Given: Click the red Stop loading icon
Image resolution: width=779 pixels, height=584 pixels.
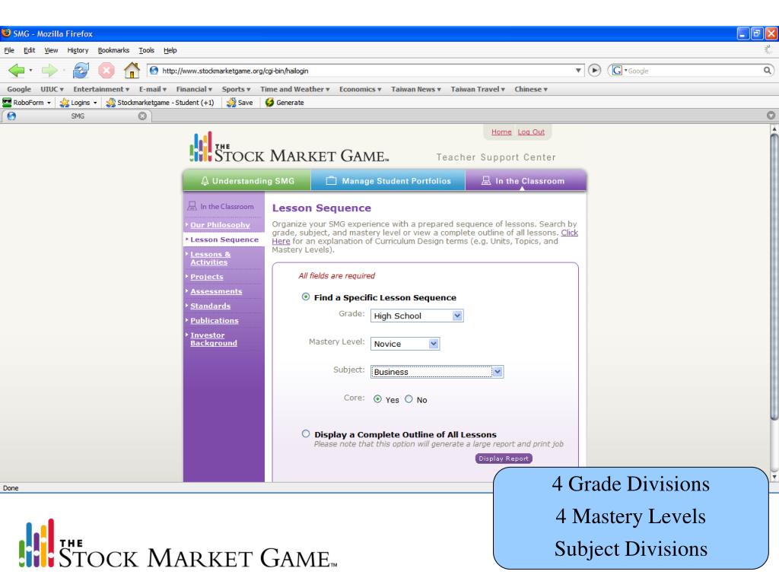Looking at the screenshot, I should pyautogui.click(x=107, y=71).
